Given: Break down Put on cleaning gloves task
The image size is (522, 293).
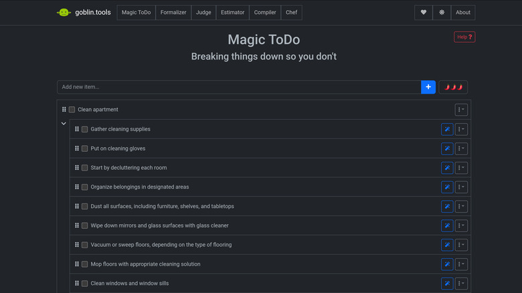Looking at the screenshot, I should [447, 149].
